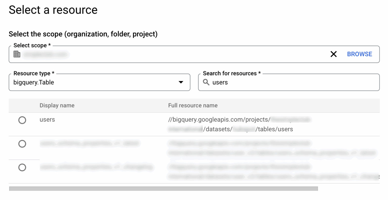Select the radio button for the users table

(22, 120)
